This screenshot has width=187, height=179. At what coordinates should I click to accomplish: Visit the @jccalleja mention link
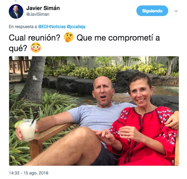[76, 27]
